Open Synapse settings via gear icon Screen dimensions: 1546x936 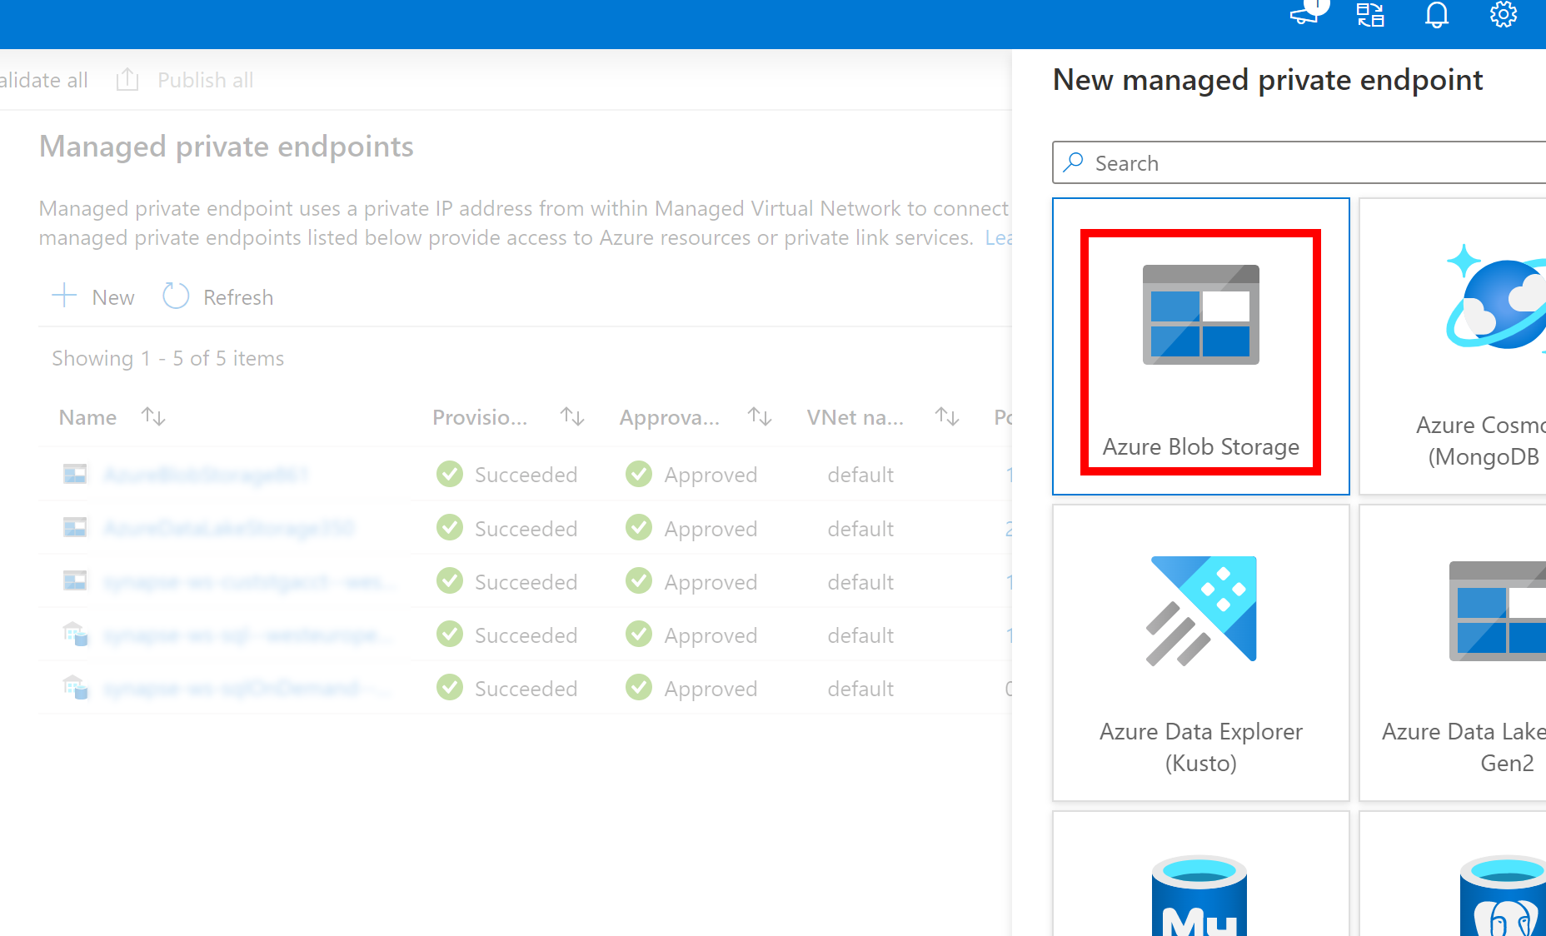coord(1503,14)
